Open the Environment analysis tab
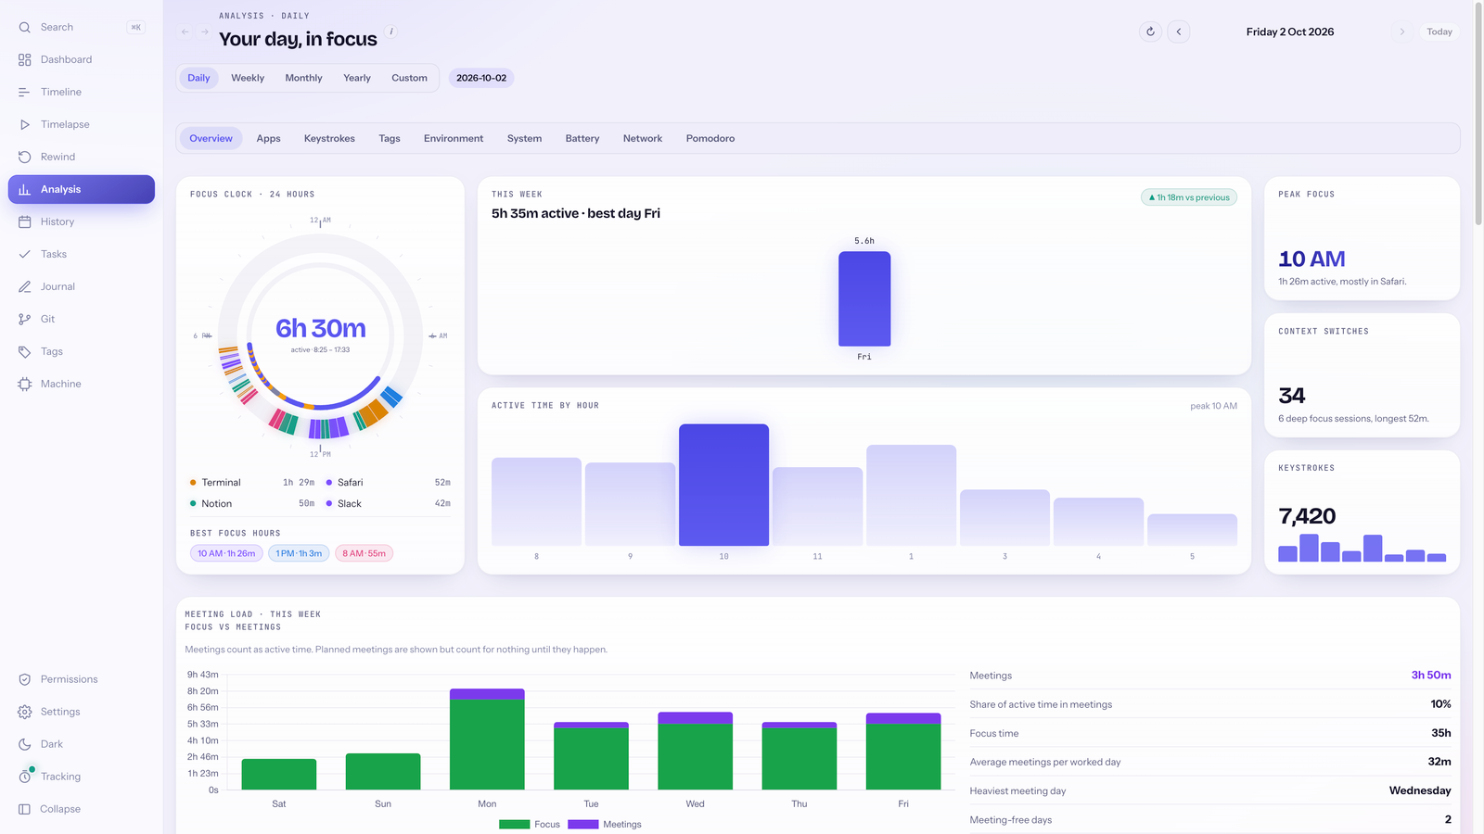1484x834 pixels. click(x=454, y=138)
